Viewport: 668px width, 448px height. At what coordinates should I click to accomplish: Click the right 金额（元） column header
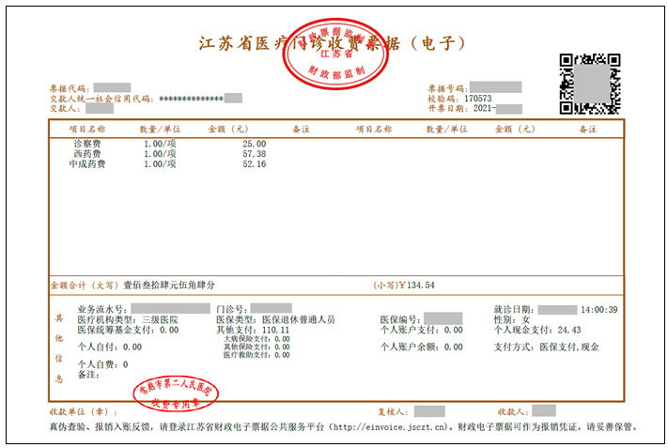[x=514, y=129]
